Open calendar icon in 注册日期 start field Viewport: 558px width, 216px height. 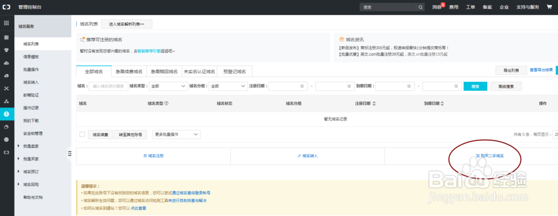tap(301, 86)
